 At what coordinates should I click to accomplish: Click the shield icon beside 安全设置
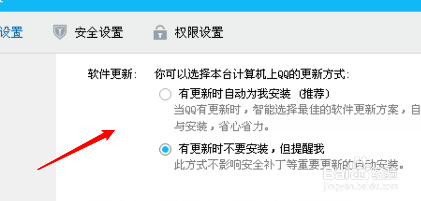(60, 32)
